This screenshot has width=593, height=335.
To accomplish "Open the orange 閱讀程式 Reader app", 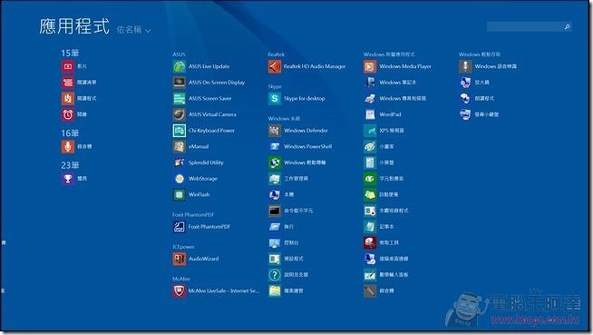I will (x=79, y=98).
